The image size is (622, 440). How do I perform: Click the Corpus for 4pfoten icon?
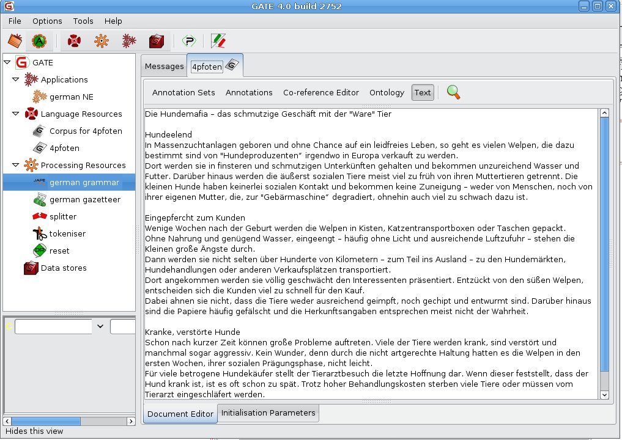tap(40, 131)
